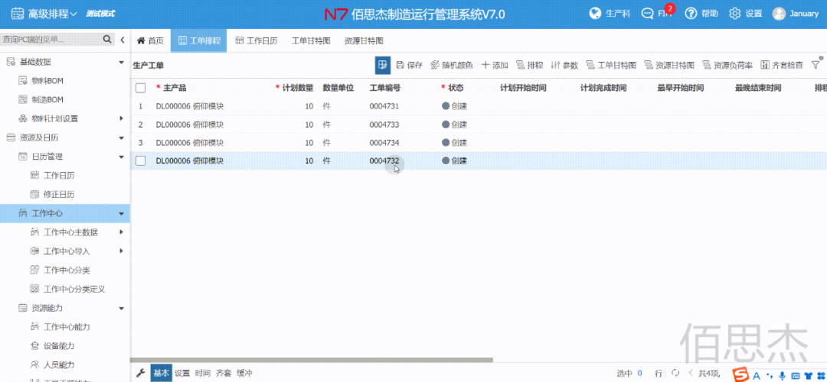Switch to the 工作日历 tab
Image resolution: width=827 pixels, height=382 pixels.
[x=257, y=40]
